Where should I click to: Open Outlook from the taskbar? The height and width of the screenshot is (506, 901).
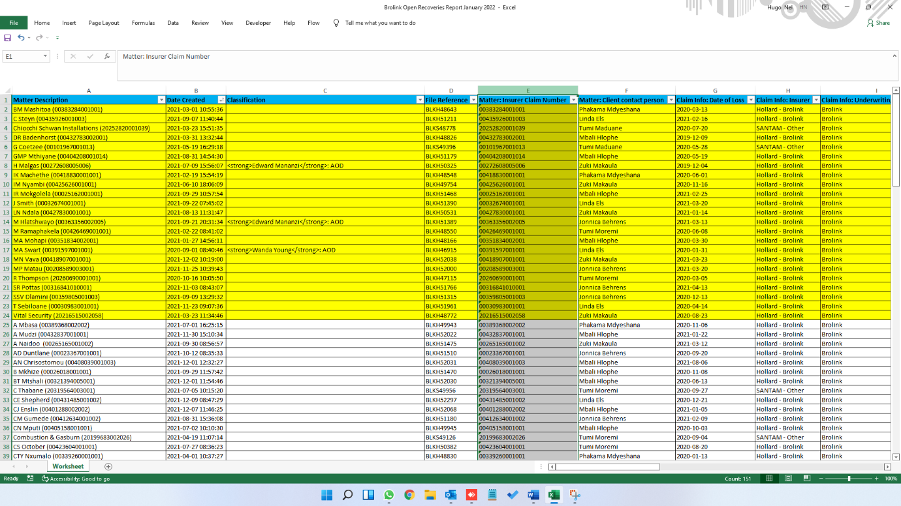tap(450, 495)
